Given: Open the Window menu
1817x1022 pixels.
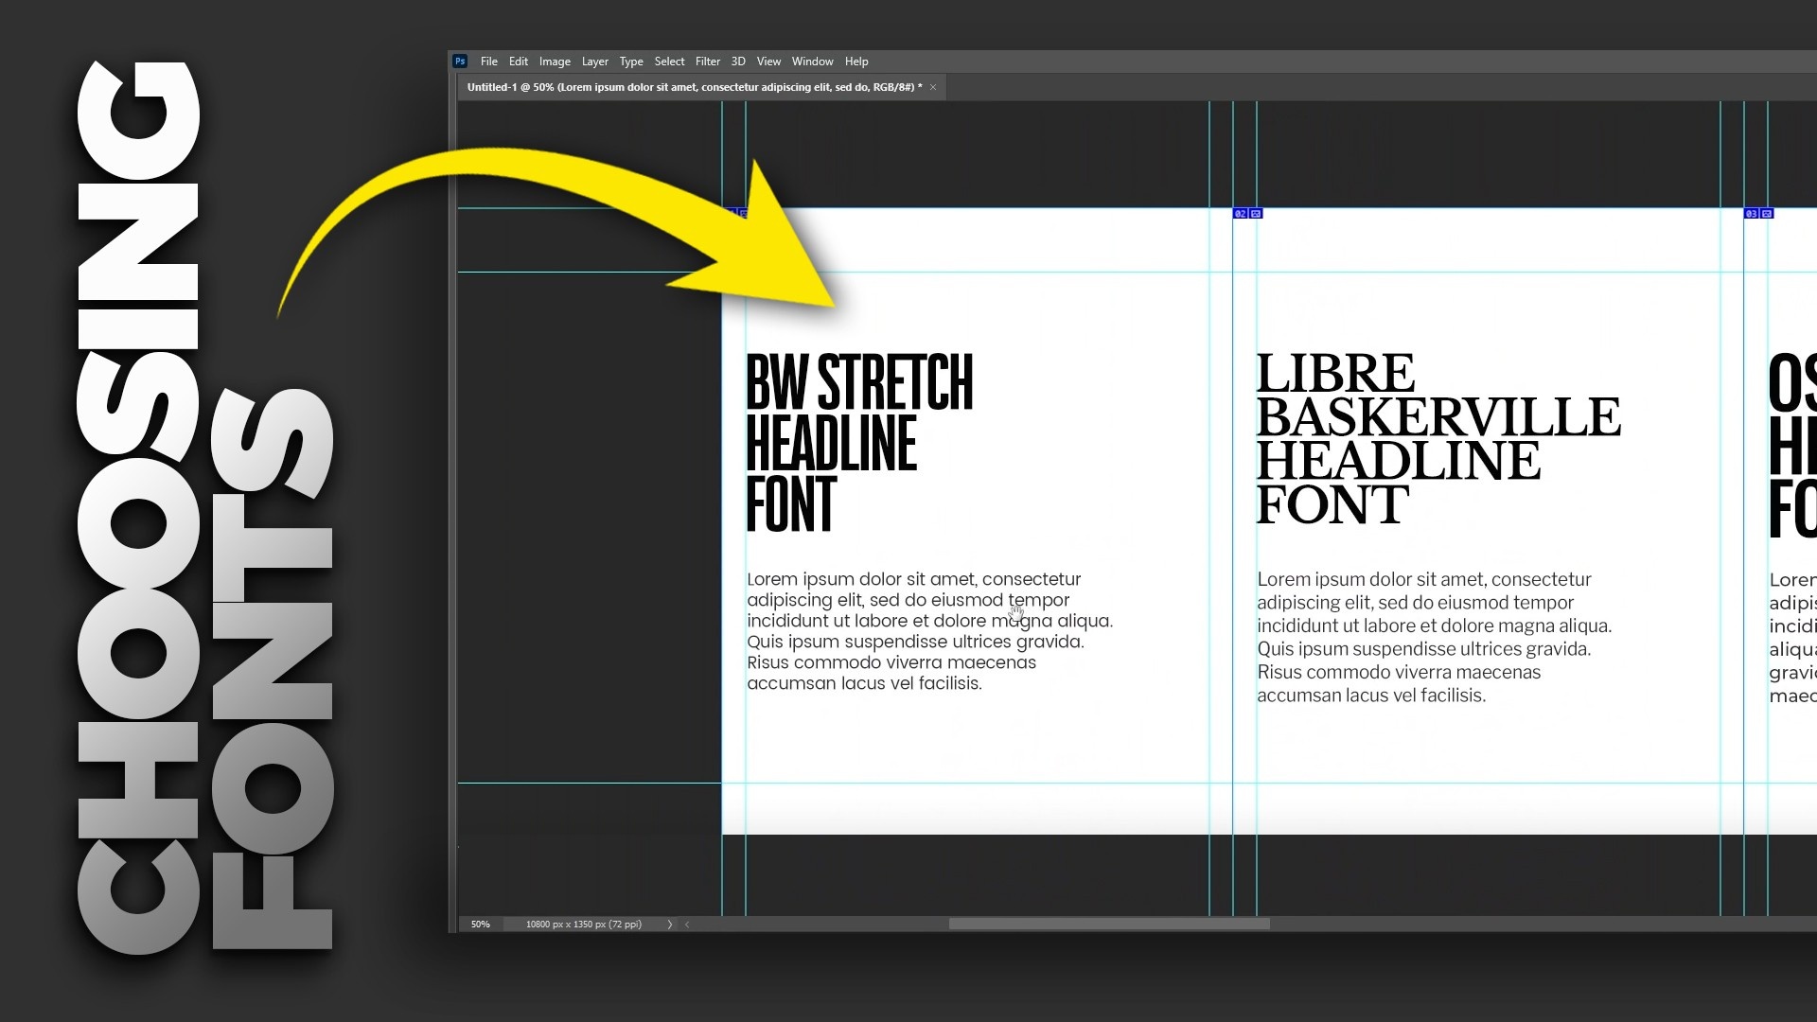Looking at the screenshot, I should click(x=812, y=62).
